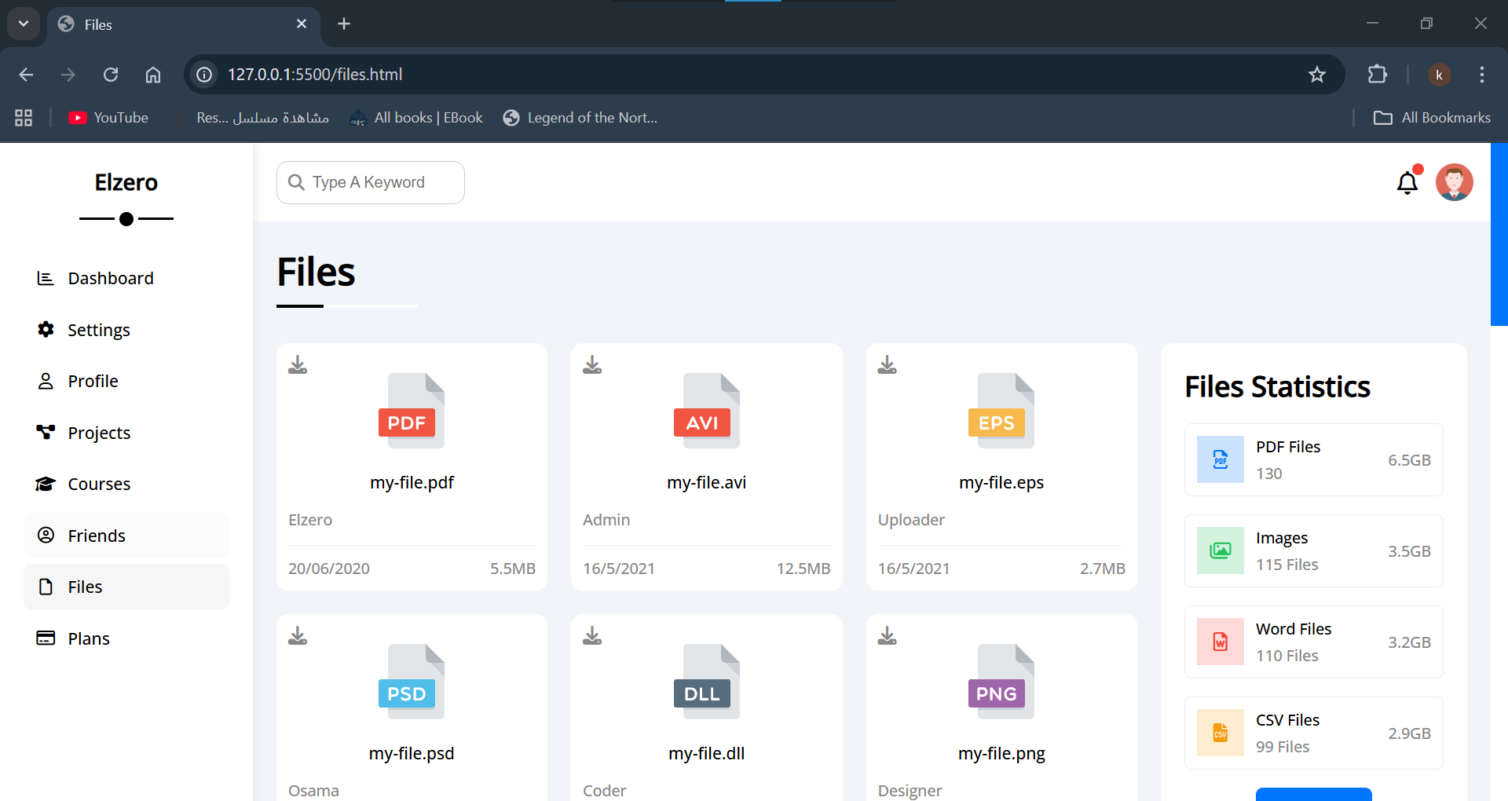1508x801 pixels.
Task: Open the Chrome three-dot menu
Action: click(x=1481, y=74)
